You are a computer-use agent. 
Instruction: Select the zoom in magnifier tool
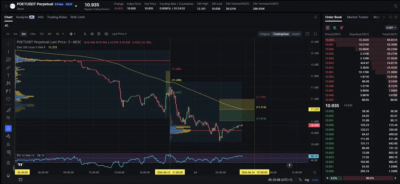[x=8, y=117]
